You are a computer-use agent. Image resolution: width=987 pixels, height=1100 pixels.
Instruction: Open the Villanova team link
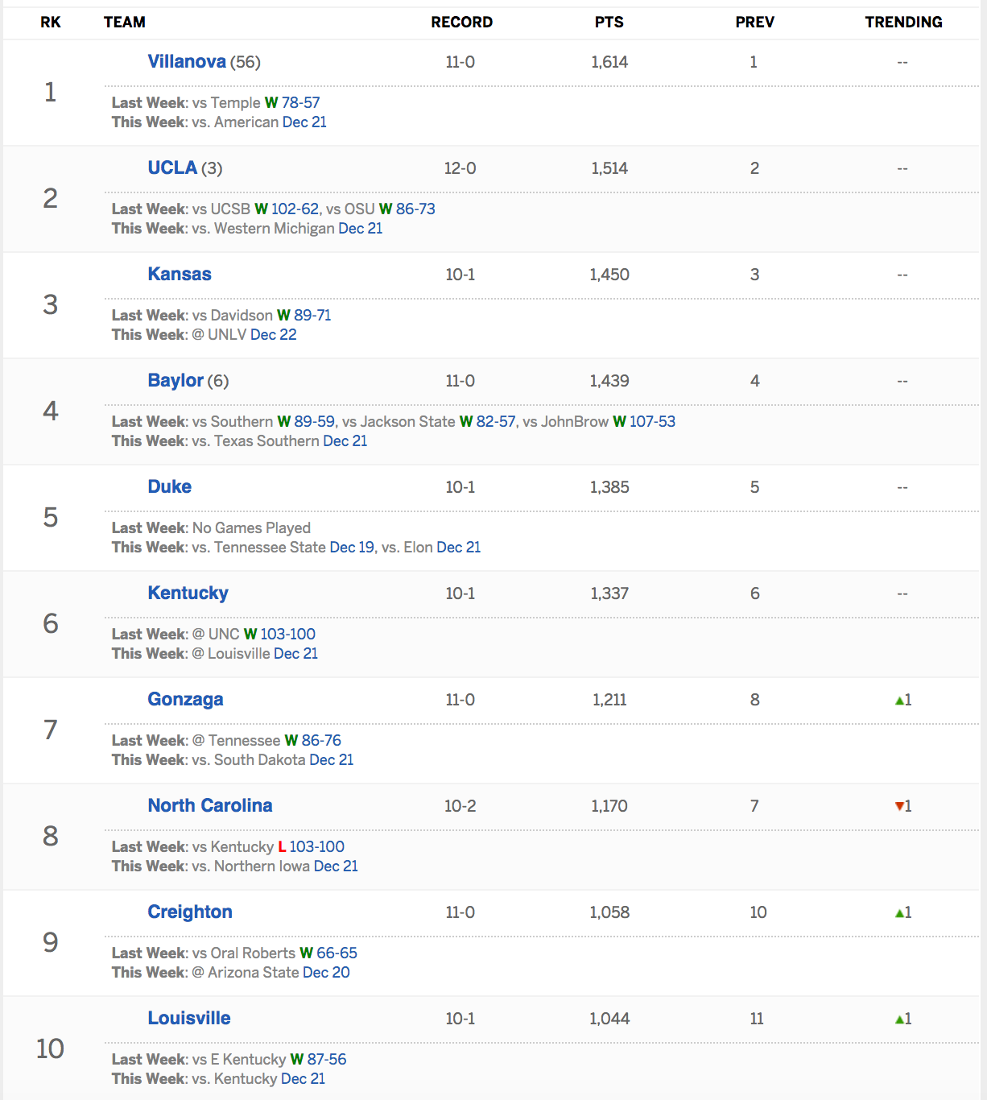click(x=187, y=62)
